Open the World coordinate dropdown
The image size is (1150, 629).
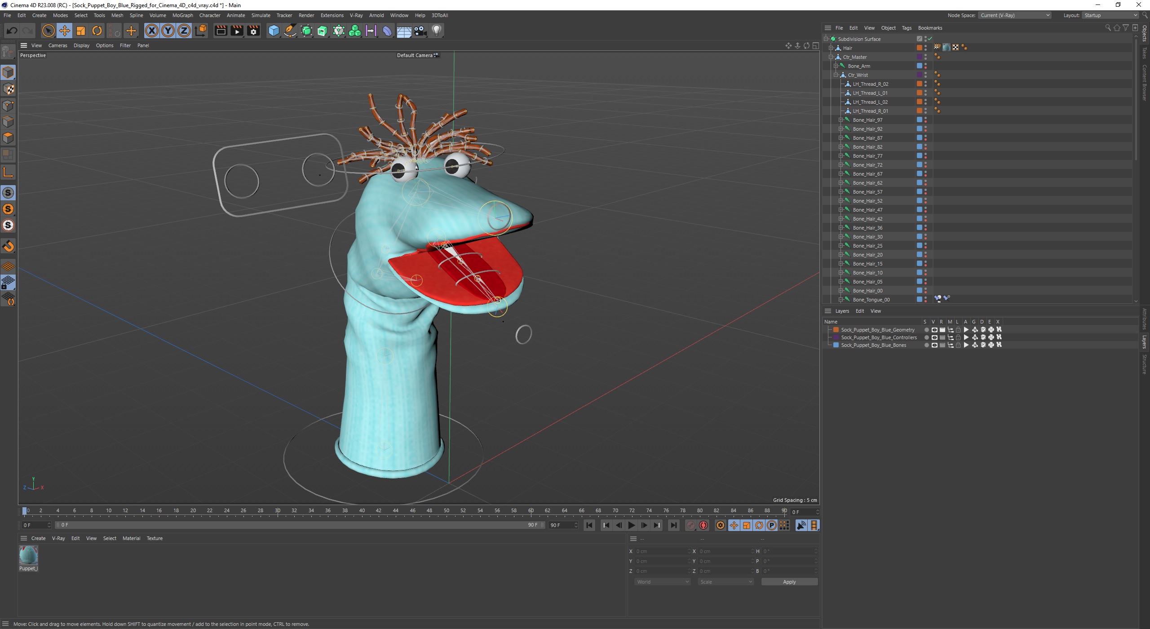[x=663, y=582]
